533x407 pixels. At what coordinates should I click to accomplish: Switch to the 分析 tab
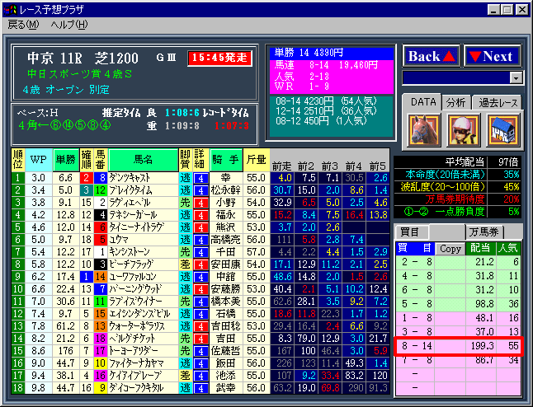pyautogui.click(x=455, y=102)
